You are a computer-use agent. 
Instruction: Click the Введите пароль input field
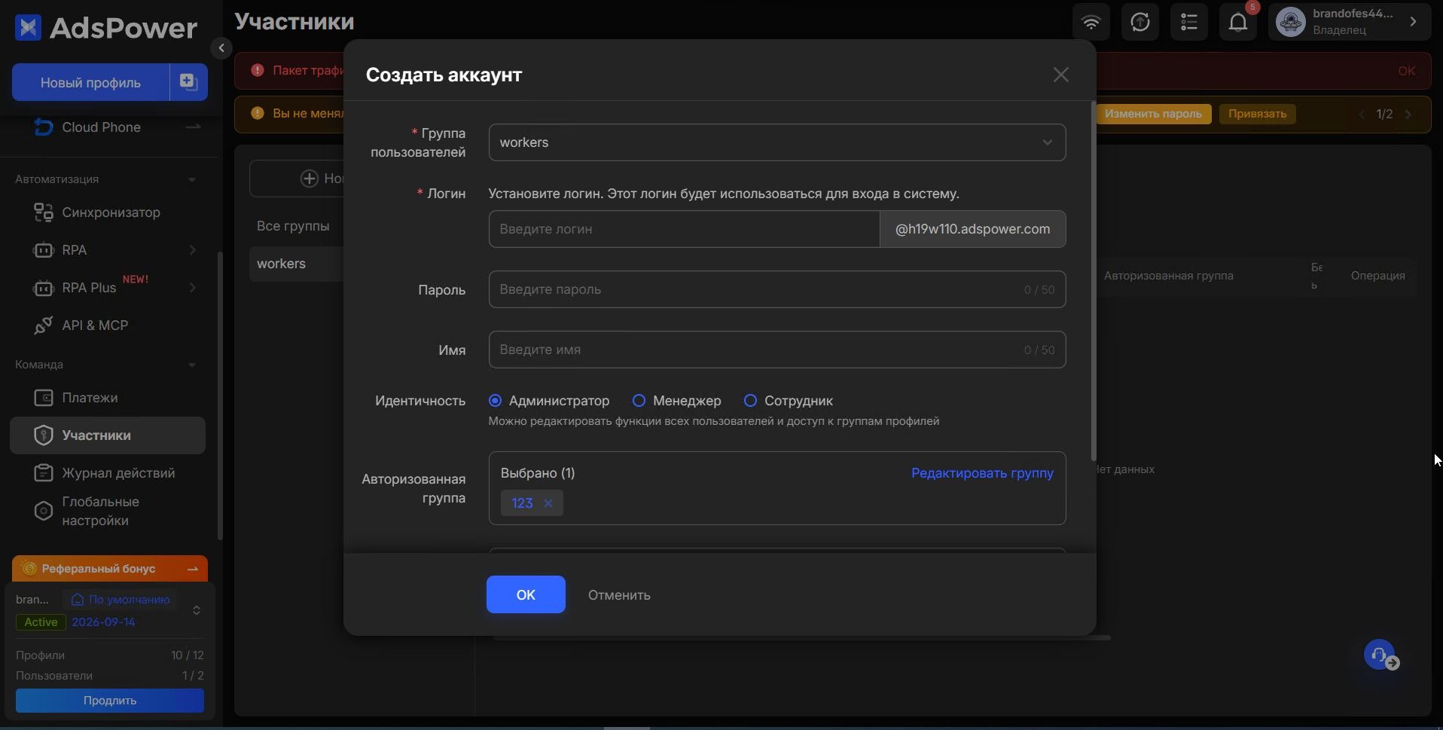pyautogui.click(x=777, y=289)
